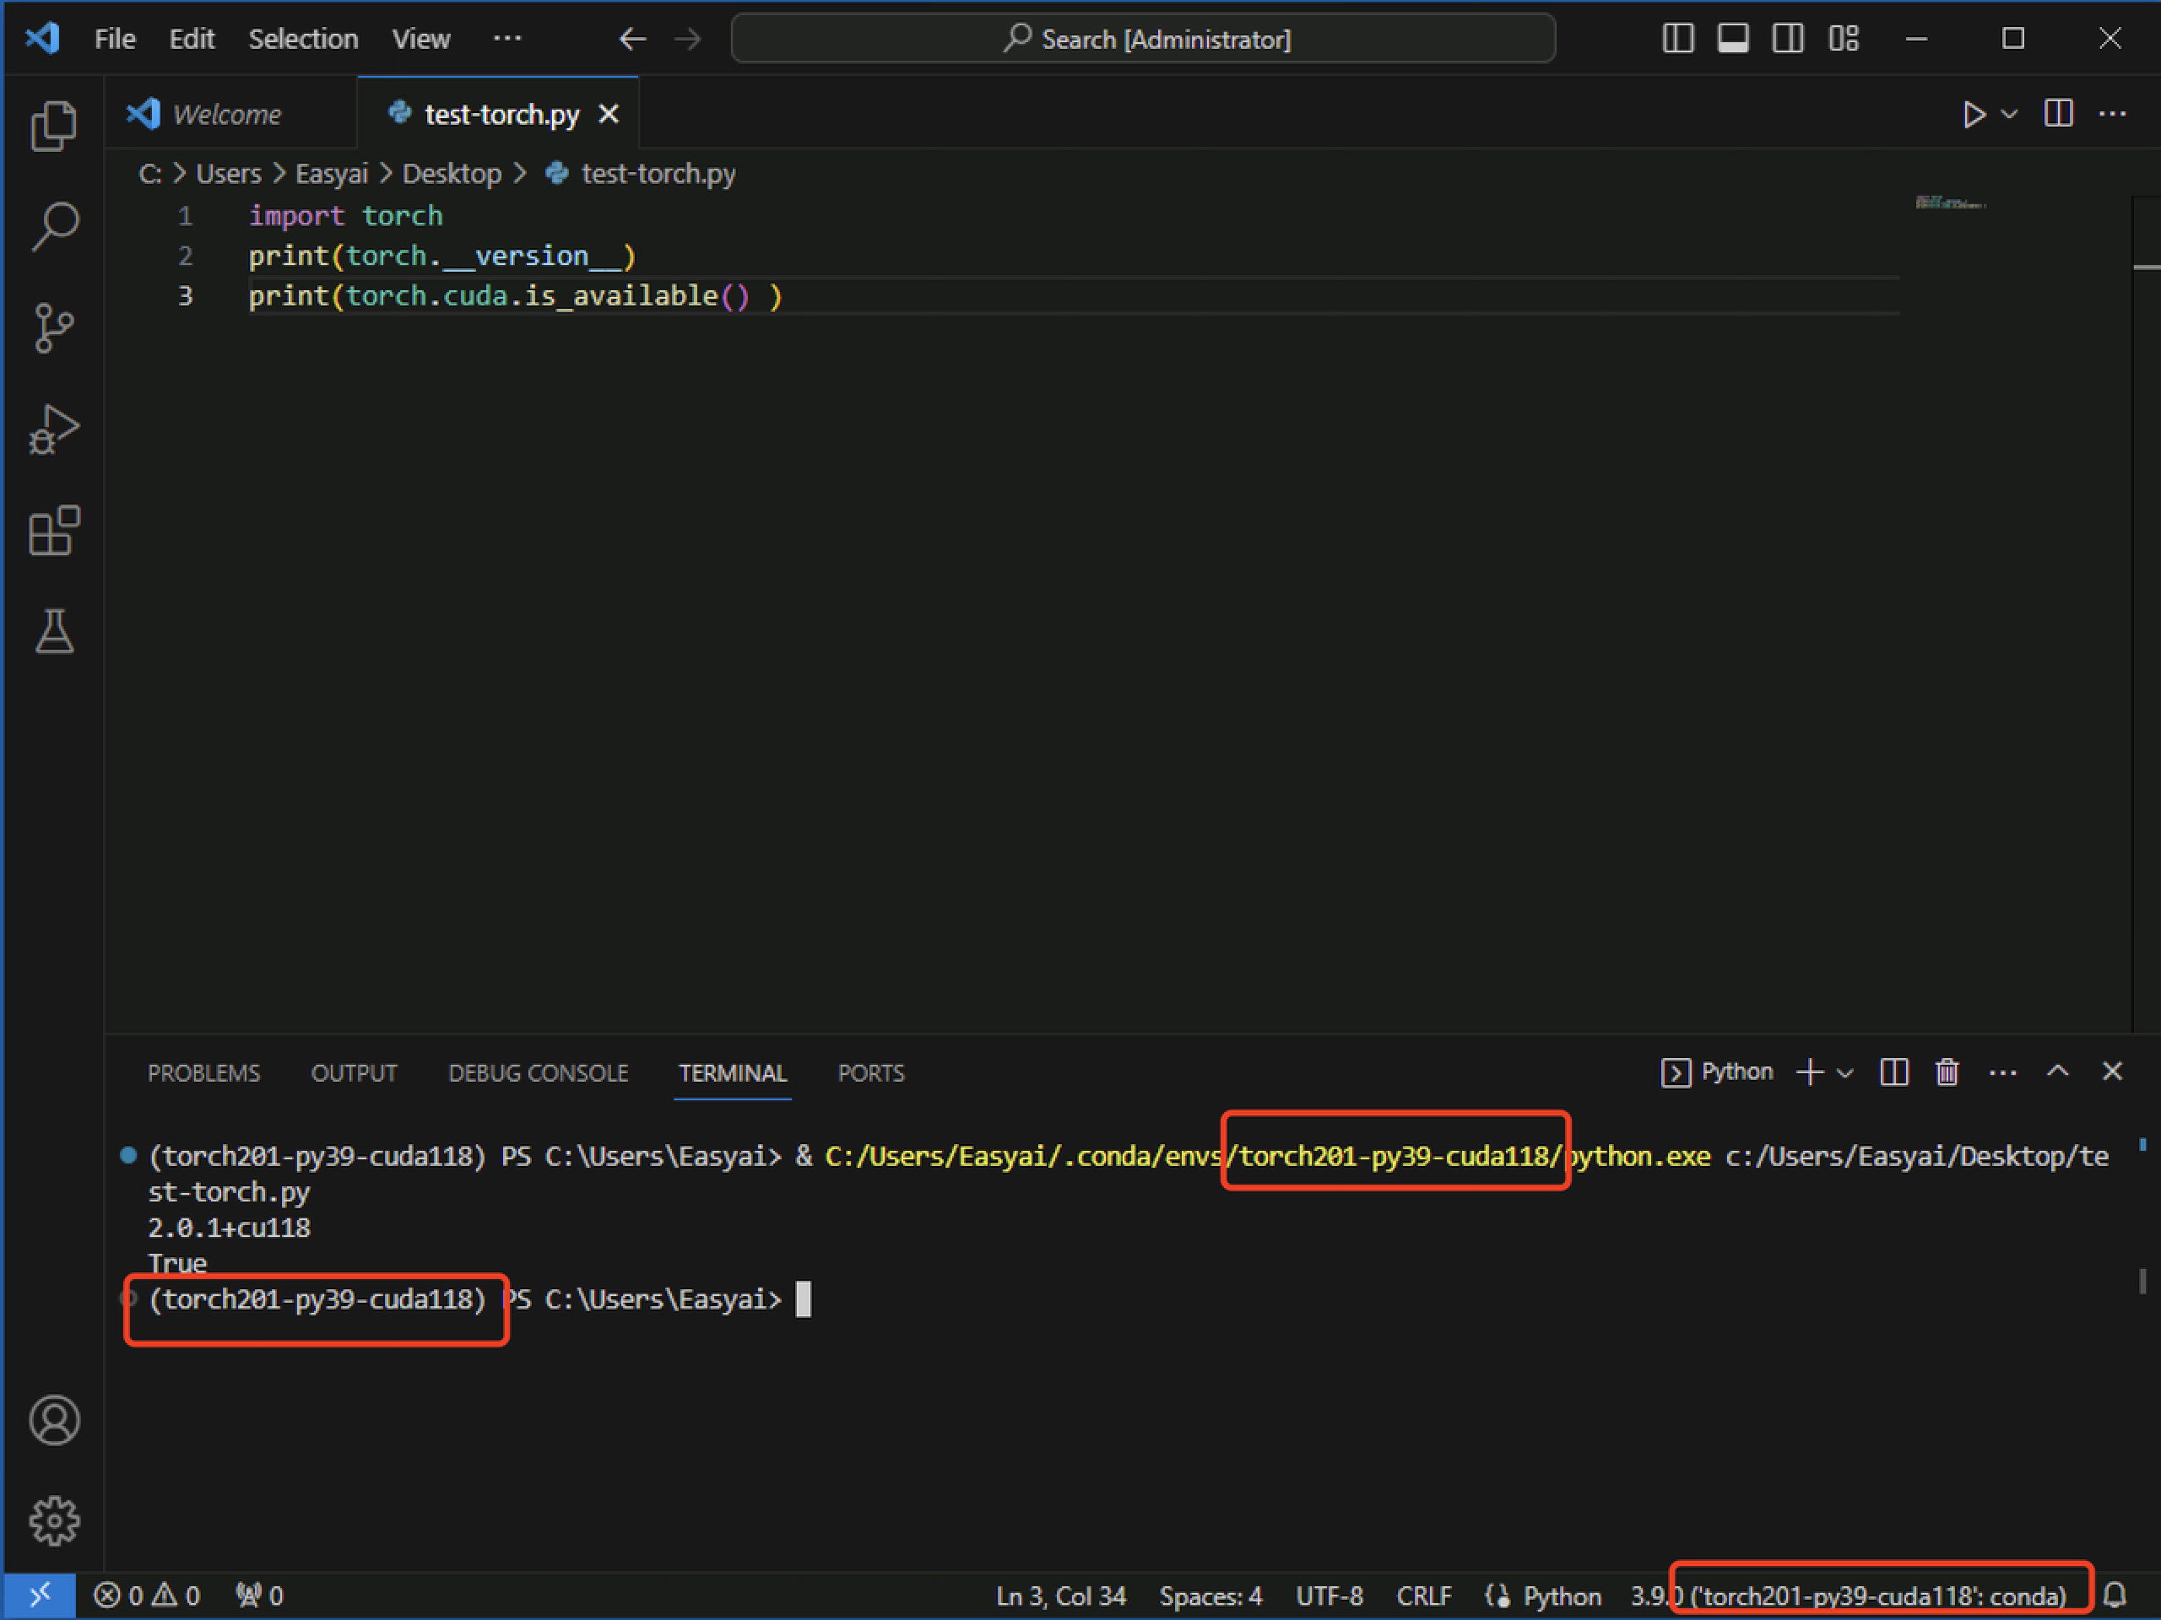Expand the run options dropdown arrow
This screenshot has height=1620, width=2161.
[x=2010, y=114]
